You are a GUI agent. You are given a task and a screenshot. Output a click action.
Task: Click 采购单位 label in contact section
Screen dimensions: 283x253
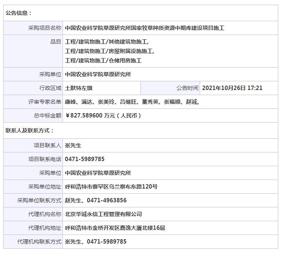pos(50,173)
